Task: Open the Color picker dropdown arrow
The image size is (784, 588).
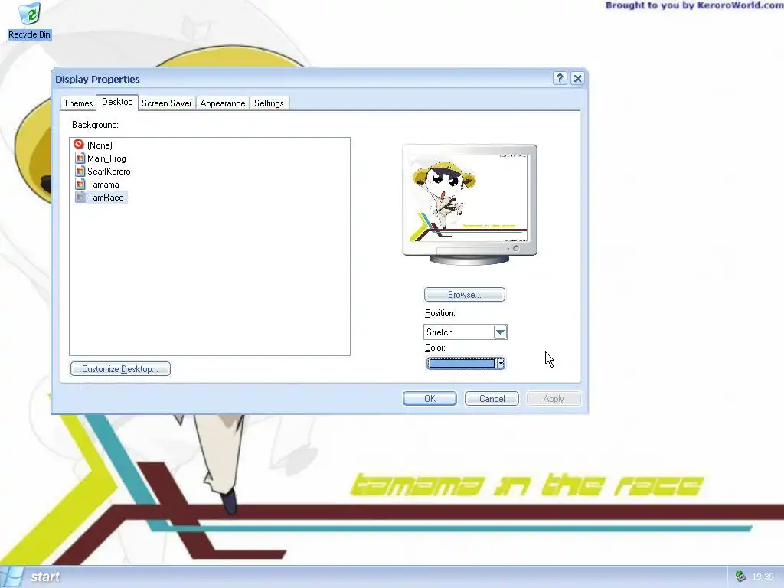Action: pyautogui.click(x=501, y=364)
